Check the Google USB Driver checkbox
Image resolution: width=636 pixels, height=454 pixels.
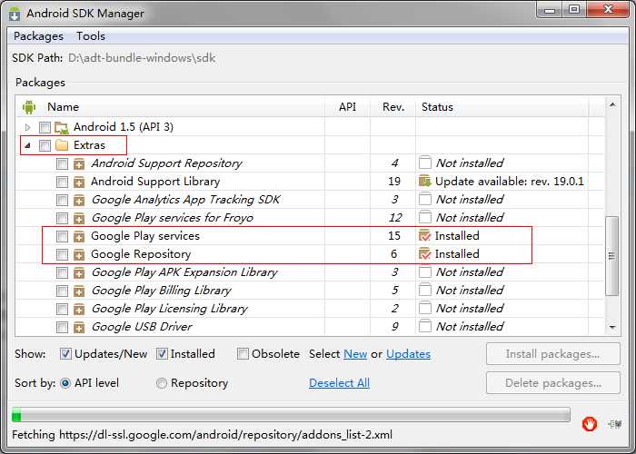click(x=62, y=327)
